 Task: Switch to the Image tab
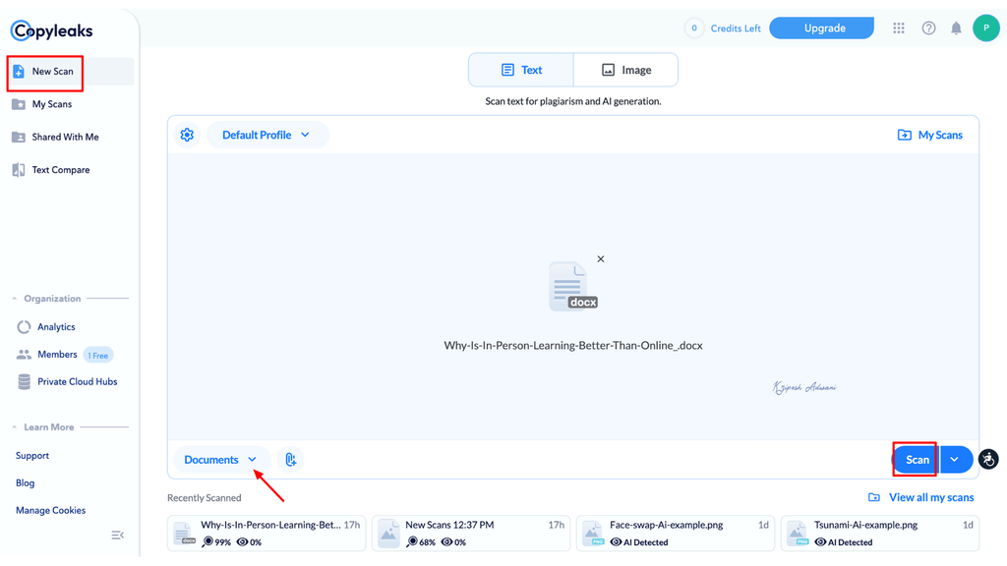pos(626,70)
